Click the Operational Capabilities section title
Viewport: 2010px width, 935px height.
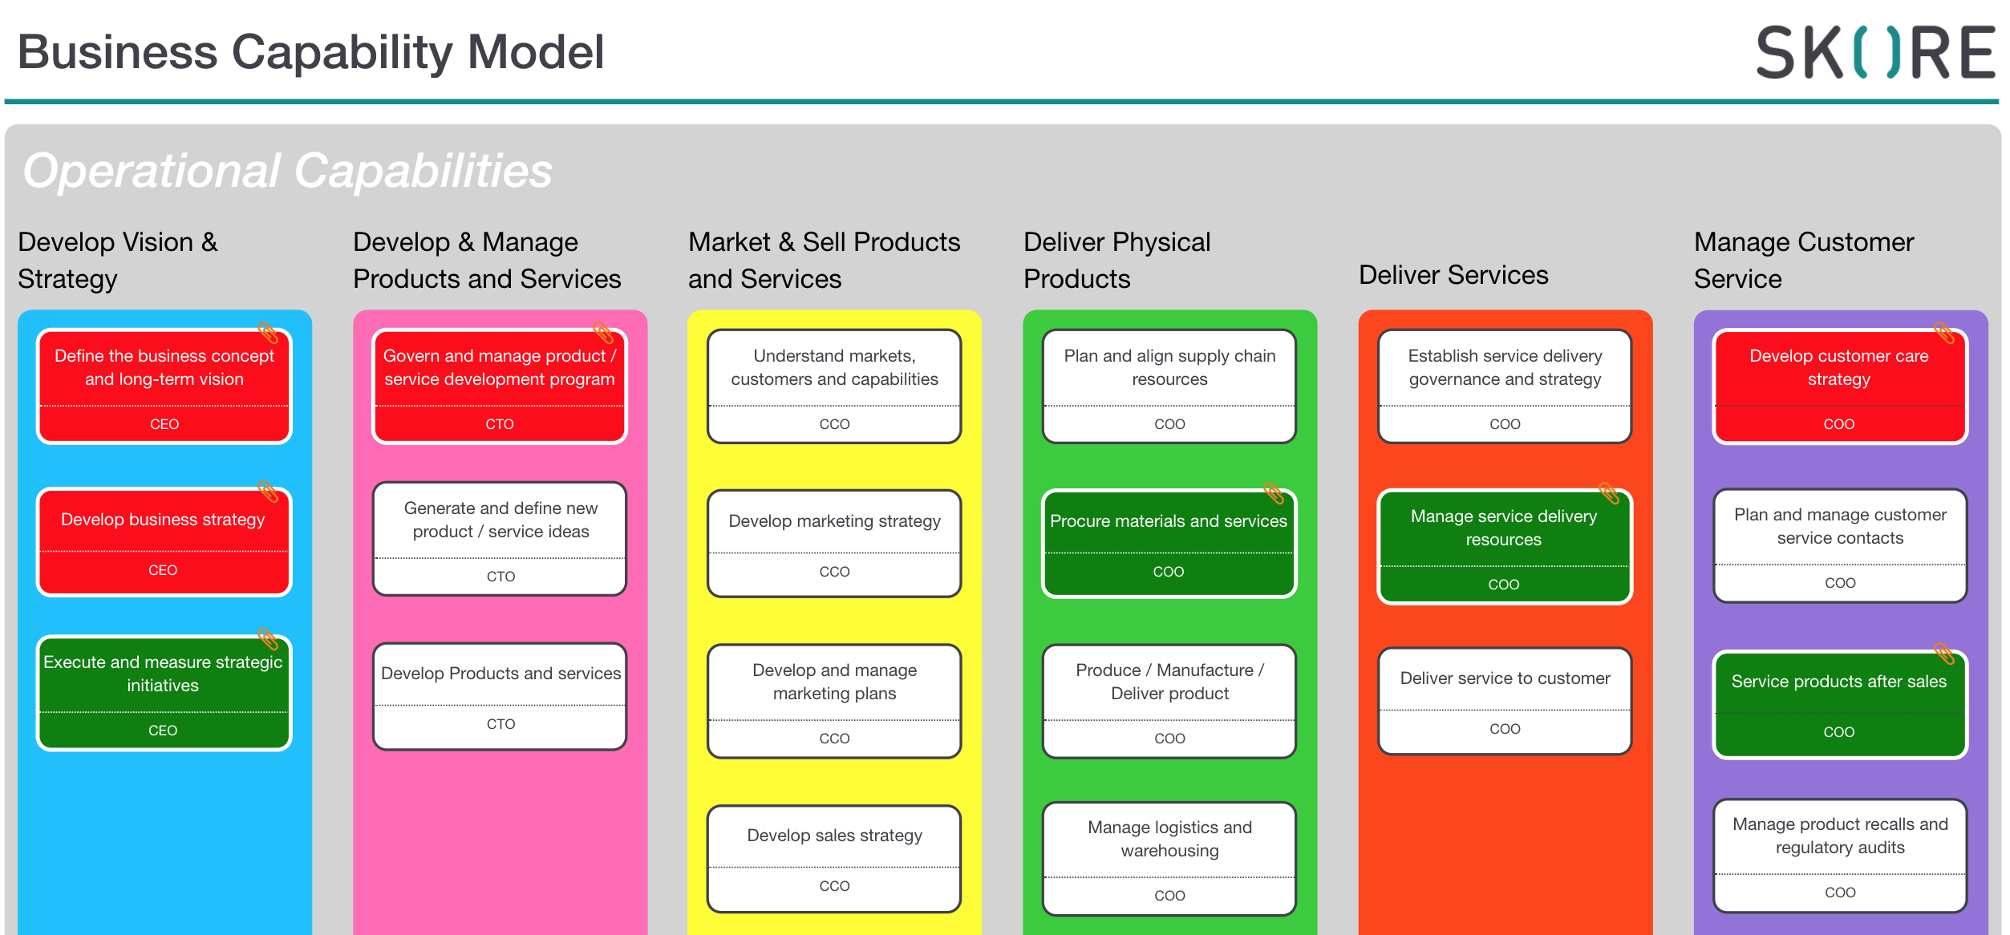click(287, 171)
